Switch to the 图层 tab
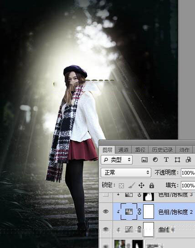195x248 pixels. coord(108,150)
